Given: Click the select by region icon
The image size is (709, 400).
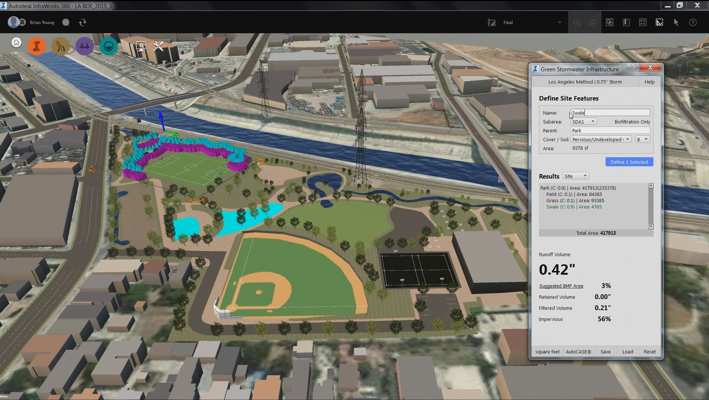Looking at the screenshot, I should click(x=659, y=23).
